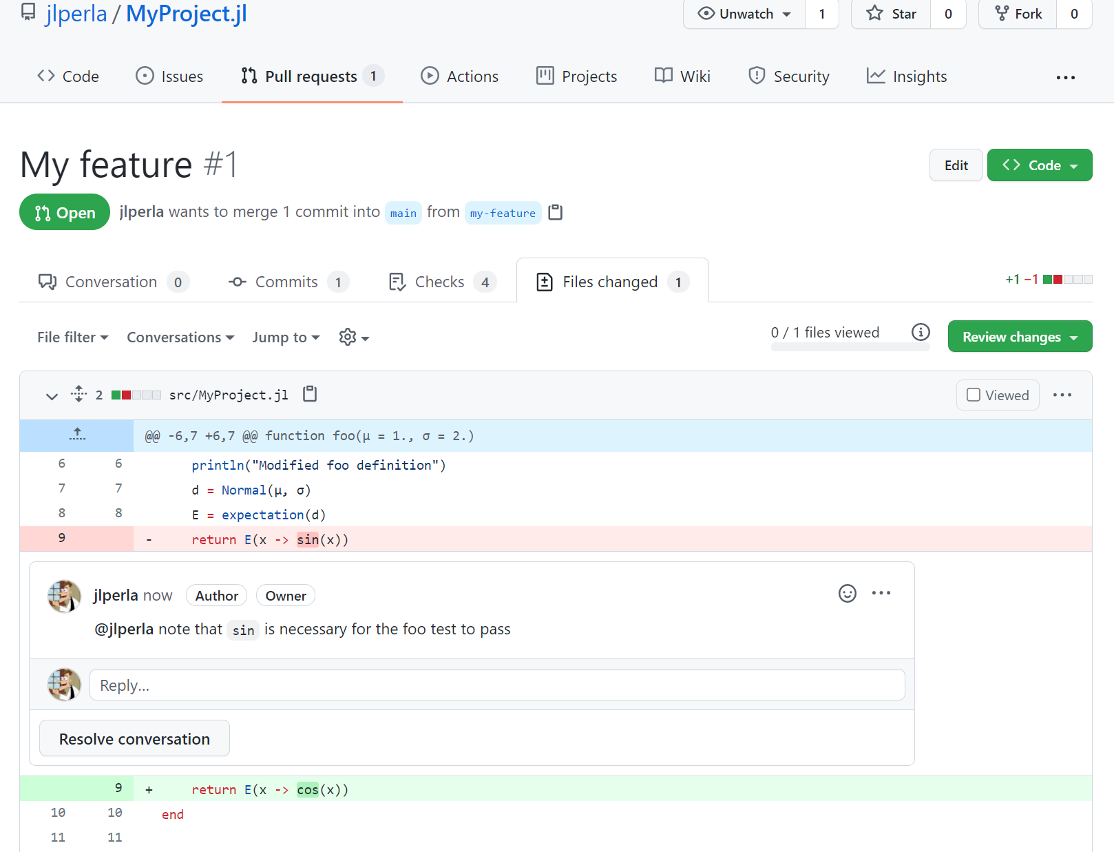Star the MyProject.jl repository

(892, 14)
